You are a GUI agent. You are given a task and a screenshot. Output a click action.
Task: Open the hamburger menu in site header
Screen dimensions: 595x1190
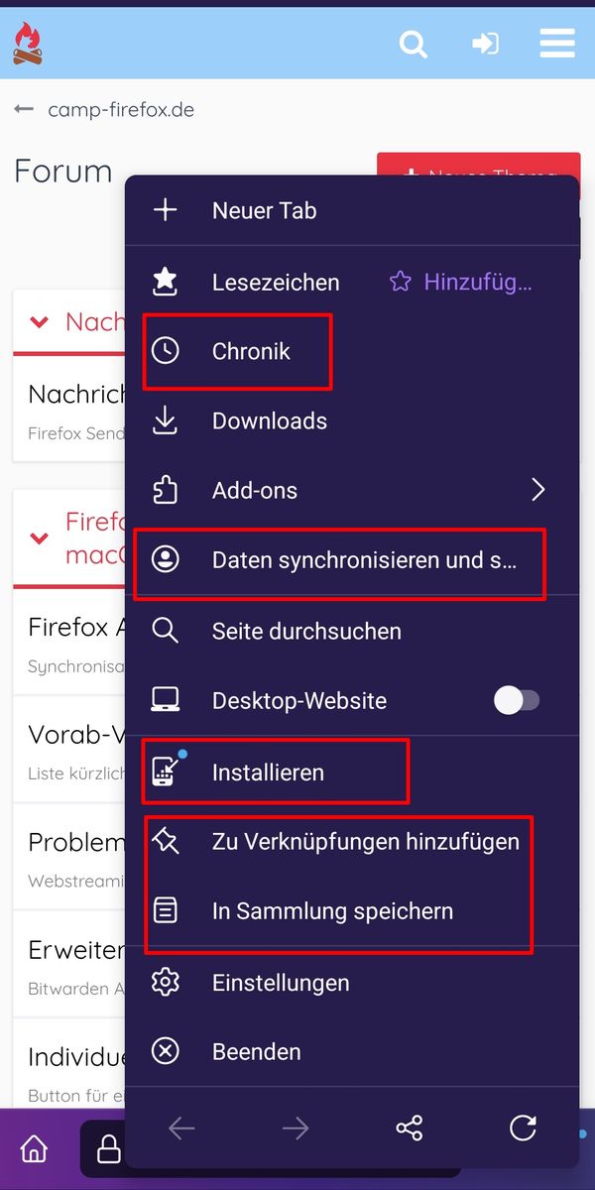tap(557, 44)
